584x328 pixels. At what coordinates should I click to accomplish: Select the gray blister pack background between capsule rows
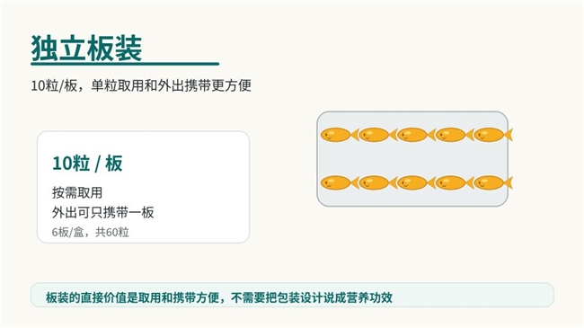[x=412, y=159]
